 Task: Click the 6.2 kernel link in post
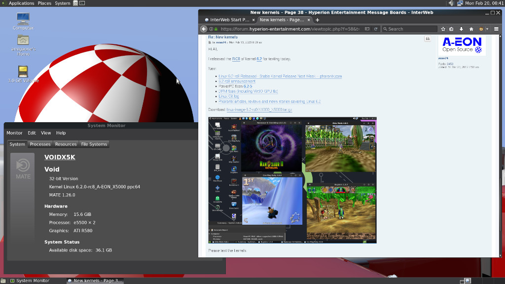[259, 59]
